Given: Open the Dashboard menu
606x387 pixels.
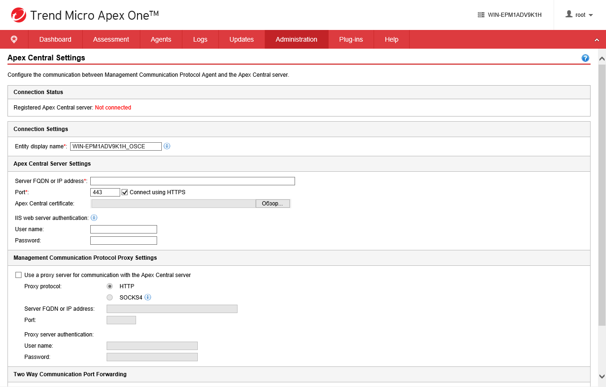Looking at the screenshot, I should pyautogui.click(x=55, y=39).
